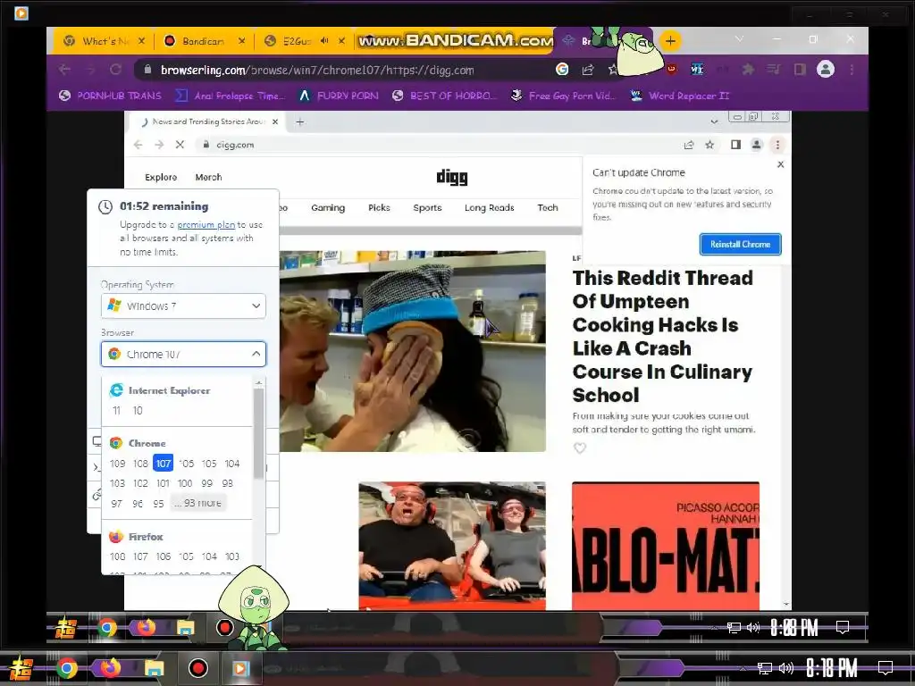Open the volume icon beside 8:18 PM clock
Screen dimensions: 915x686
coord(786,668)
